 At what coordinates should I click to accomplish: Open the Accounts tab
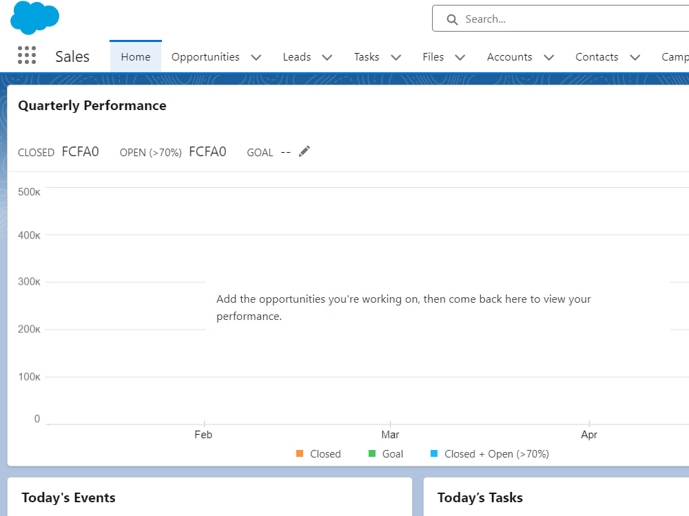(x=509, y=57)
